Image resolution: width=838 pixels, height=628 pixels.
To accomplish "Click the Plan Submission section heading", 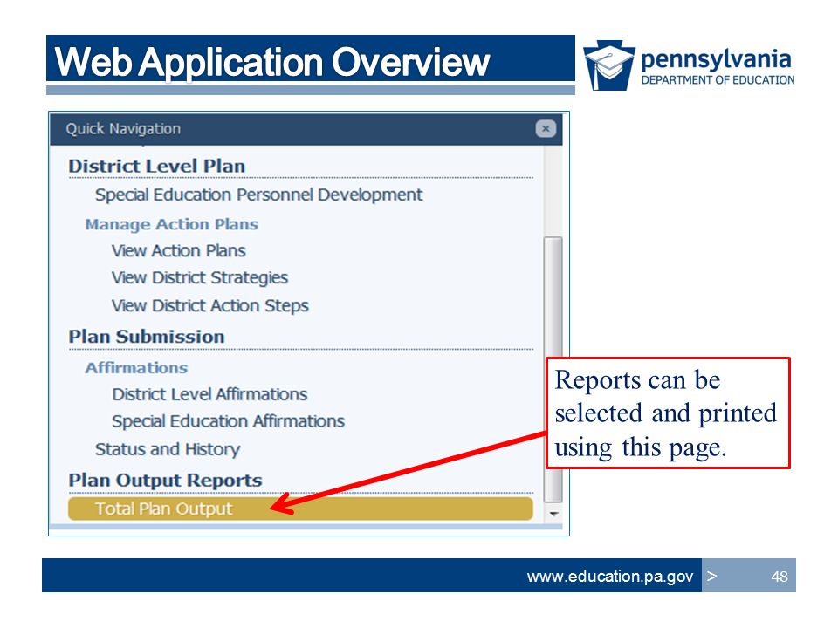I will (x=147, y=337).
